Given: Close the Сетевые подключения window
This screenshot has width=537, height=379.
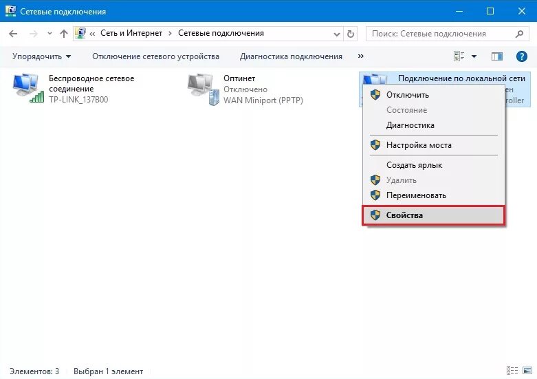Looking at the screenshot, I should [522, 11].
